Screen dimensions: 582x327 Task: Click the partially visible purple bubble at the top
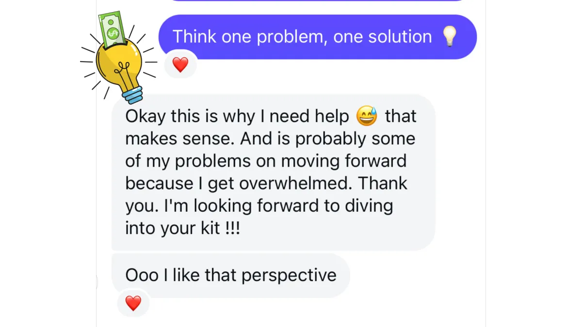click(318, 0)
